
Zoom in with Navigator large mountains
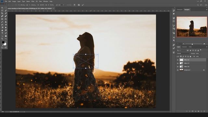click(204, 44)
